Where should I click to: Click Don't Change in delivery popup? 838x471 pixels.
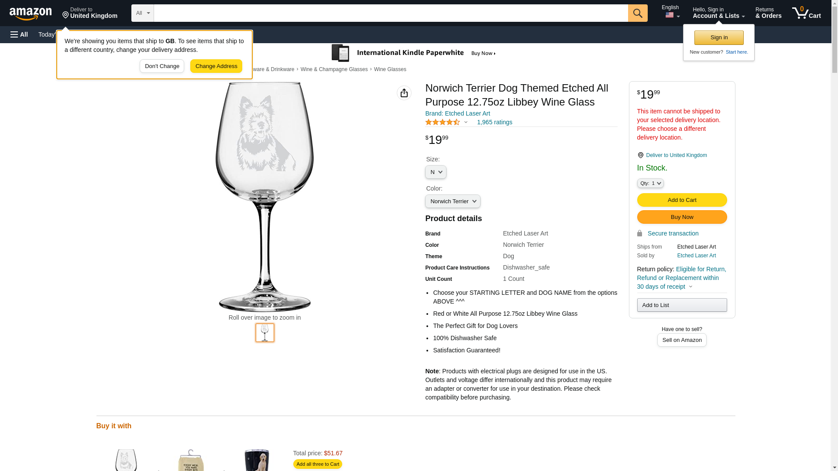click(x=162, y=66)
